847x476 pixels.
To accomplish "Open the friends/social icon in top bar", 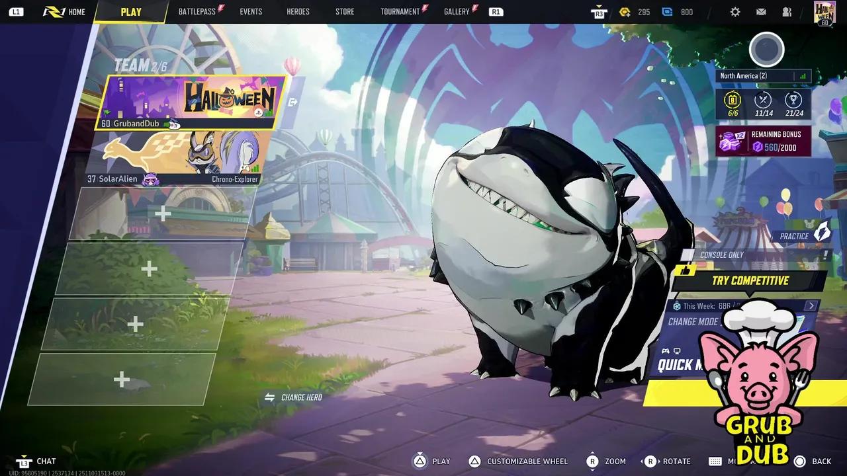I will point(787,11).
